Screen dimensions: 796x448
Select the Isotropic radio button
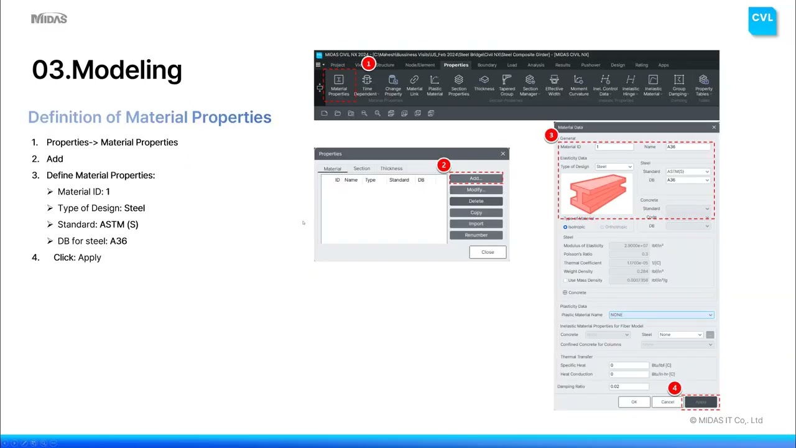pyautogui.click(x=565, y=227)
